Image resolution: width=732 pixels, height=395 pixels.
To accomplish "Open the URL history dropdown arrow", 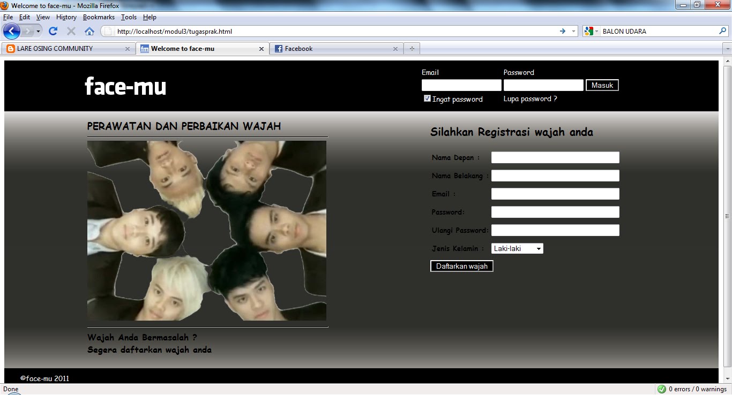I will point(573,31).
